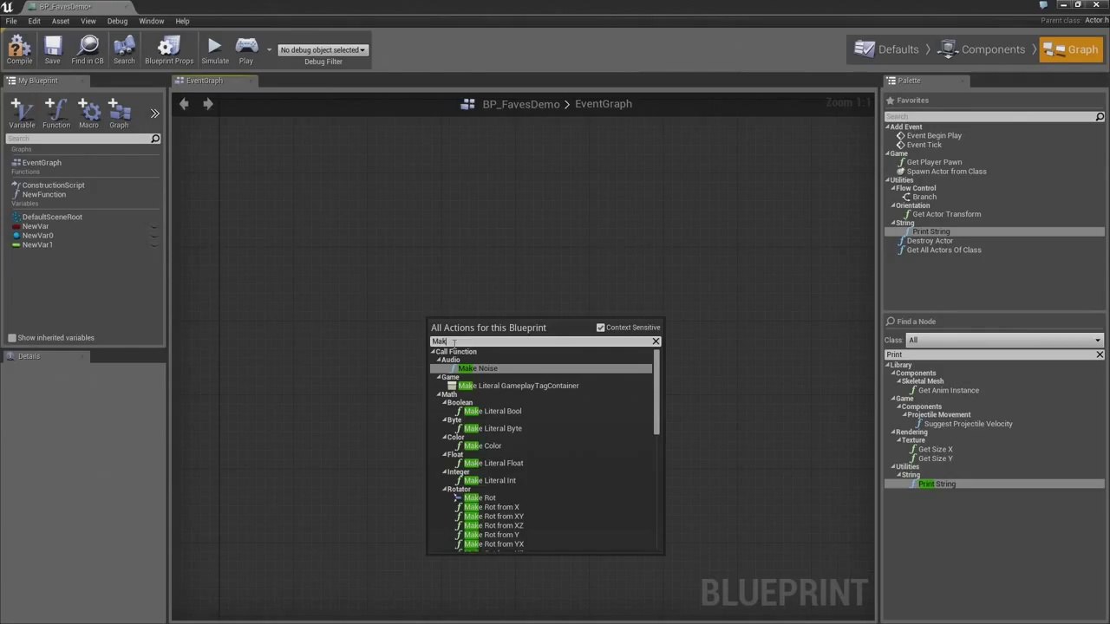Click the Search binoculars toolbar icon
1110x624 pixels.
tap(124, 49)
